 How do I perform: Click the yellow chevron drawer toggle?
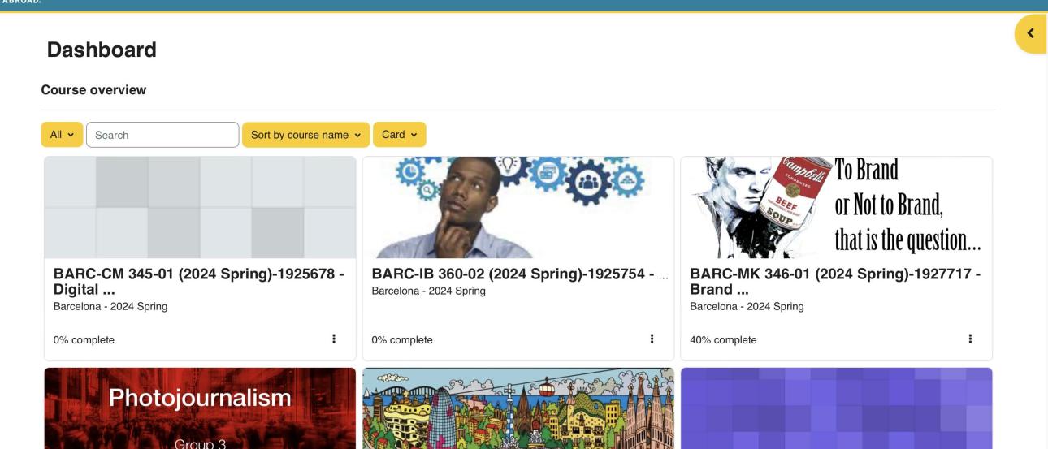[1031, 33]
